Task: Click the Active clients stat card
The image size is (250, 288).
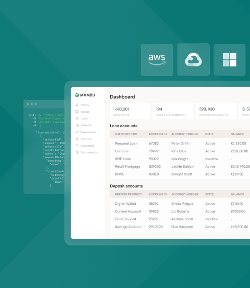Action: (130, 111)
